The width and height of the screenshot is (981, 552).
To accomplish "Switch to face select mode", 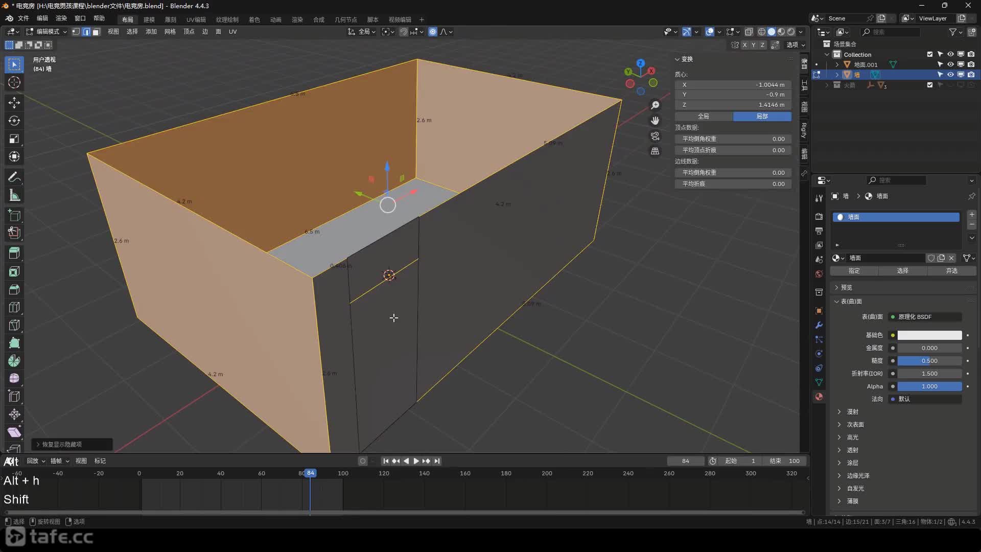I will 96,32.
